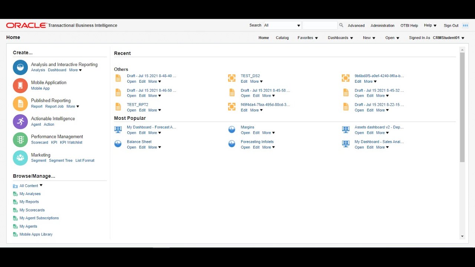
Task: Click the Margins analysis icon
Action: [x=232, y=129]
